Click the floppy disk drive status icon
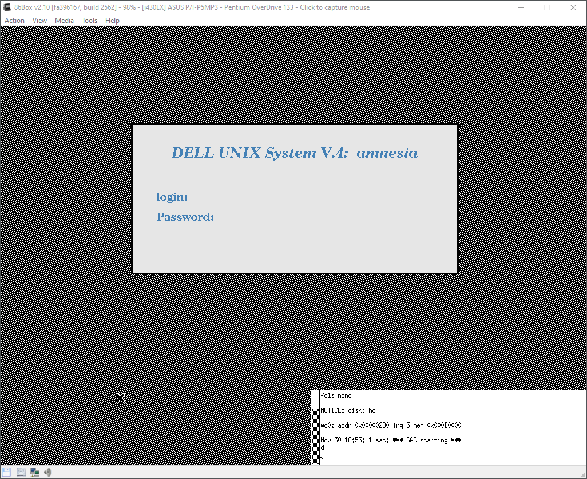Viewport: 587px width, 479px height. (x=6, y=472)
